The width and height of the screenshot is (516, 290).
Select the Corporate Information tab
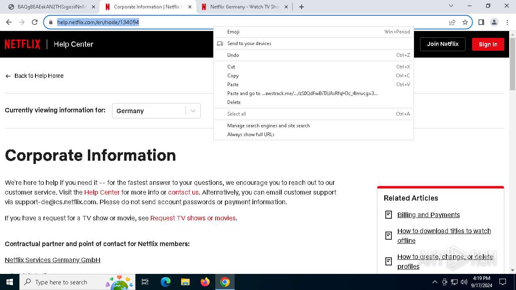point(148,7)
